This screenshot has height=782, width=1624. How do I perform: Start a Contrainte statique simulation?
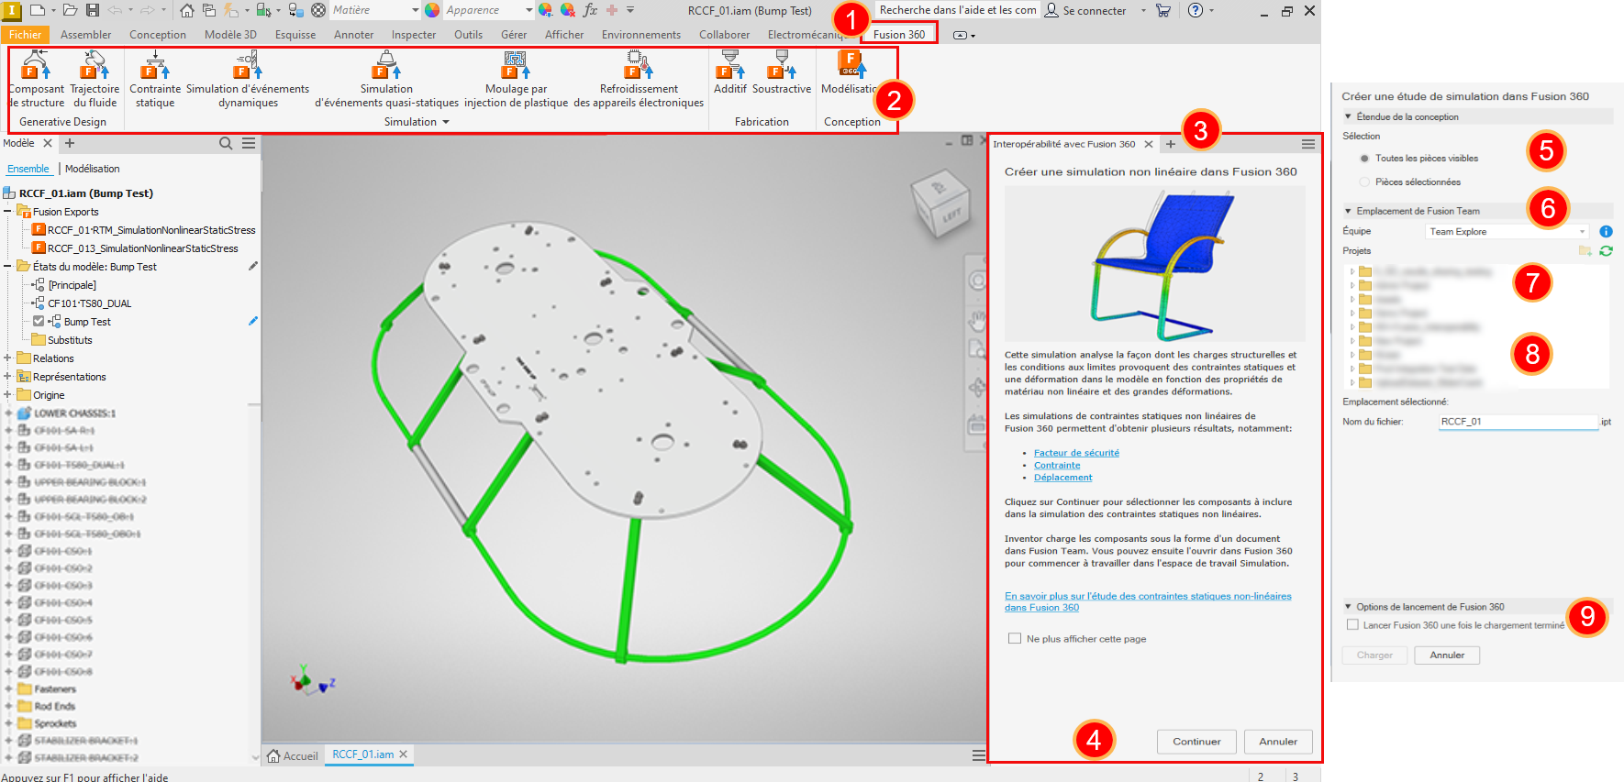[155, 79]
